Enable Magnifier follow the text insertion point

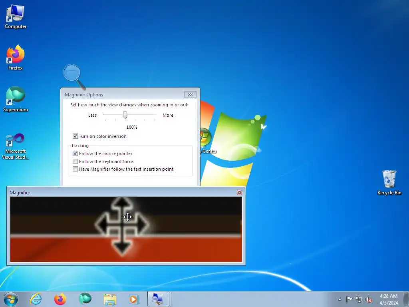[75, 169]
